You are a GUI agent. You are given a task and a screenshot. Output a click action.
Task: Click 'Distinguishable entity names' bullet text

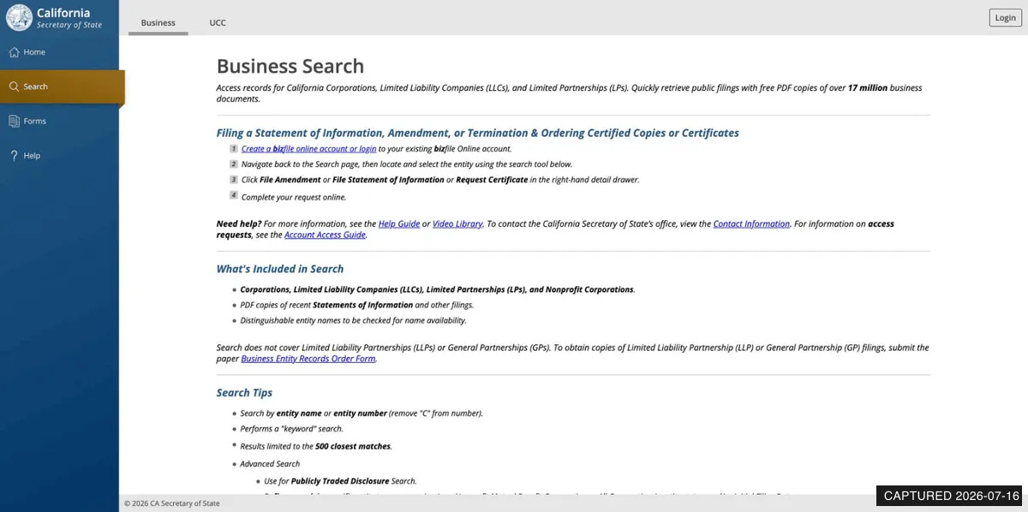coord(353,320)
